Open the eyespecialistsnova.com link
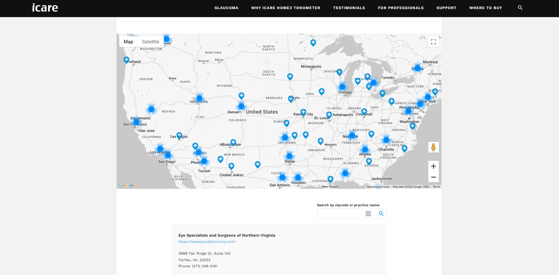The height and width of the screenshot is (275, 559). pos(207,242)
